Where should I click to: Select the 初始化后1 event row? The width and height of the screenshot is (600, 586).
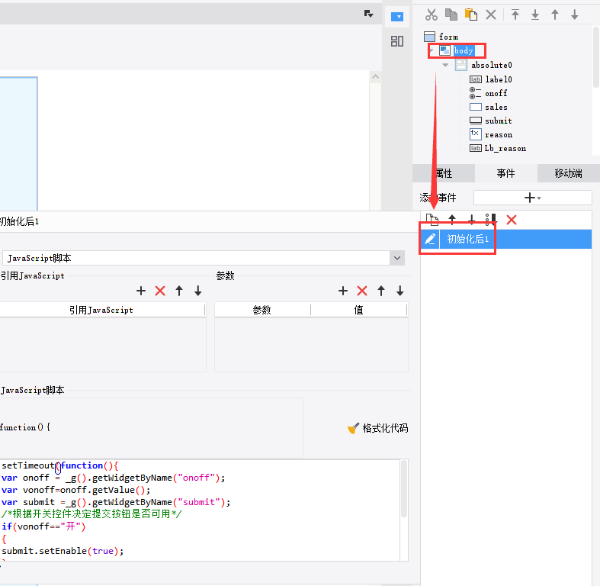coord(506,239)
